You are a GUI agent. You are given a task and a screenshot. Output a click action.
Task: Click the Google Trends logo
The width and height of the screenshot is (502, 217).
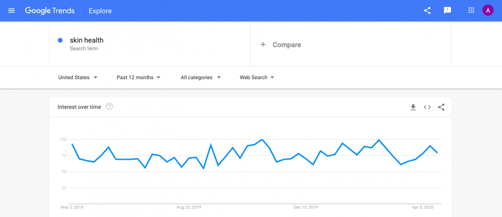tap(49, 10)
